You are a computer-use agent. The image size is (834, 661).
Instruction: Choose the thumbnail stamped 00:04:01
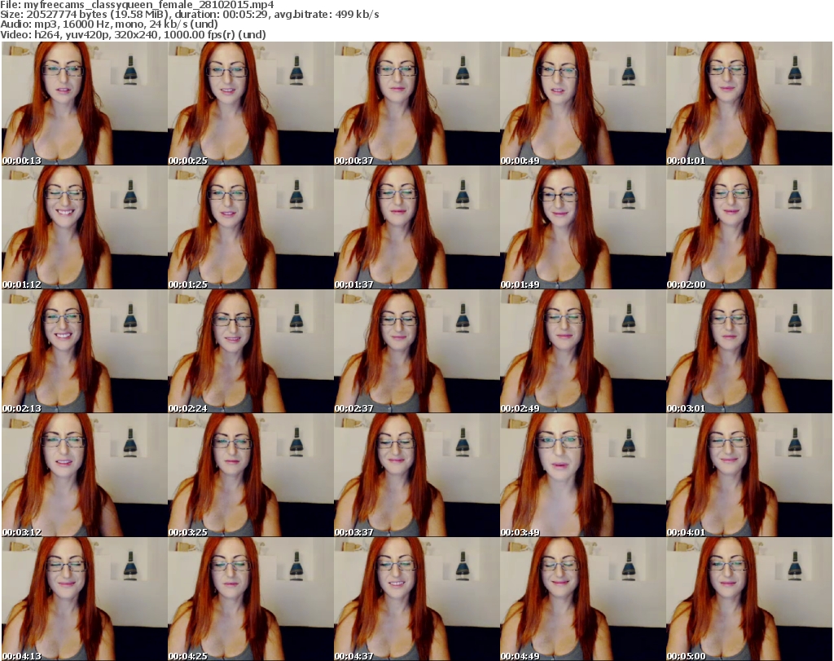[749, 475]
